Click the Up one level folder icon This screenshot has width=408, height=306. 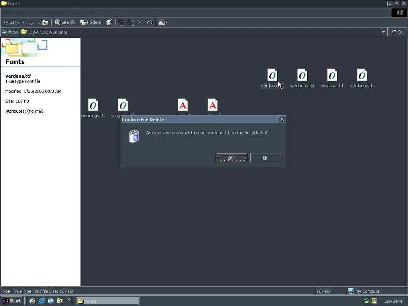point(45,22)
